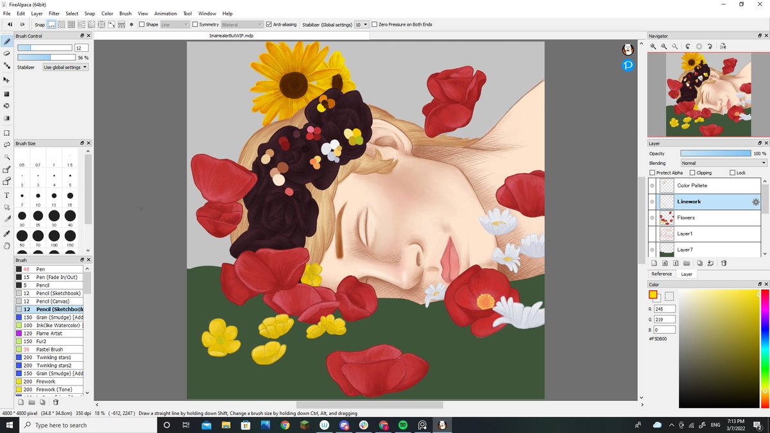Hide the Flowers layer visibility toggle
Image resolution: width=770 pixels, height=433 pixels.
coord(653,218)
